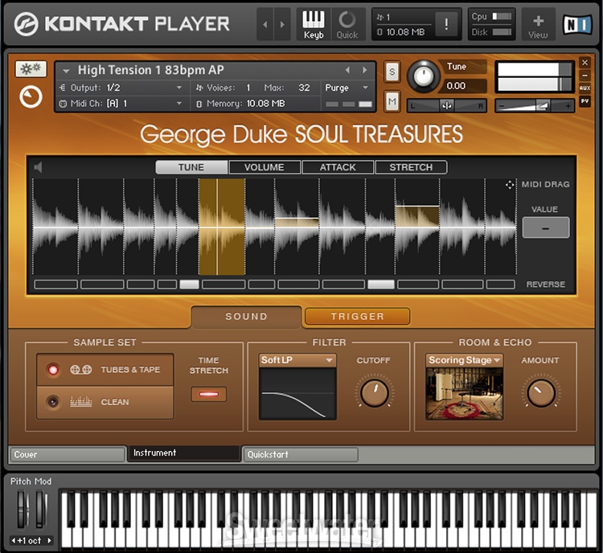The image size is (603, 553).
Task: Open the Output 1/2 dropdown
Action: pos(123,88)
